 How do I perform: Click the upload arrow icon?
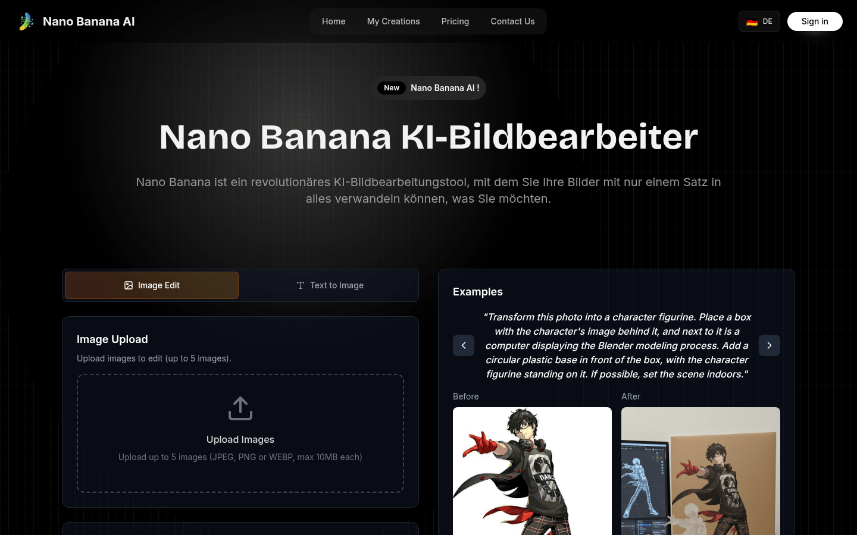[240, 408]
